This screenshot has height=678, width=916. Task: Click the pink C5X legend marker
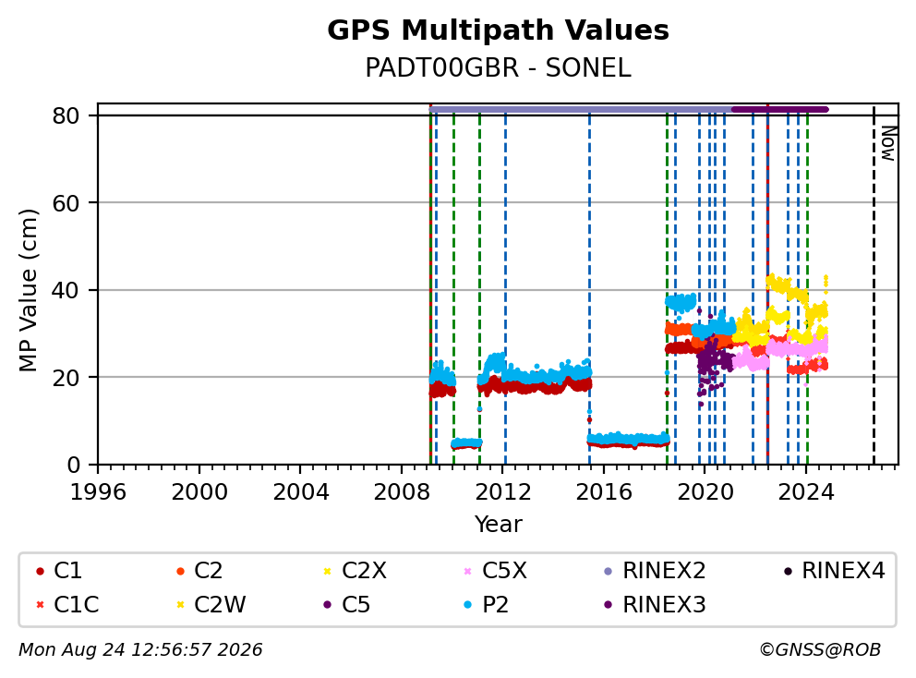click(467, 571)
